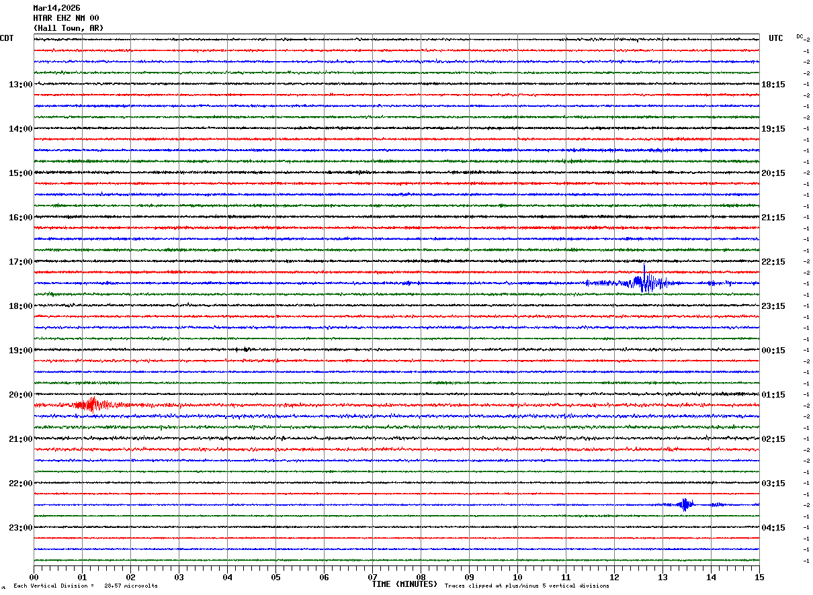Click minute 10 on the time axis
Screen dimensions: 813x595
[517, 577]
